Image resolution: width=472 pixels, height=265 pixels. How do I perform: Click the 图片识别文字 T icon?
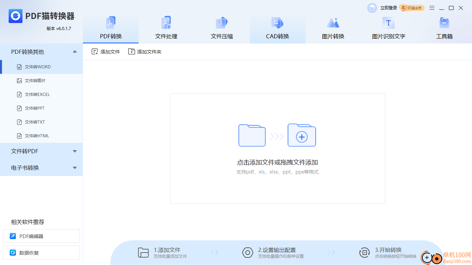click(388, 23)
